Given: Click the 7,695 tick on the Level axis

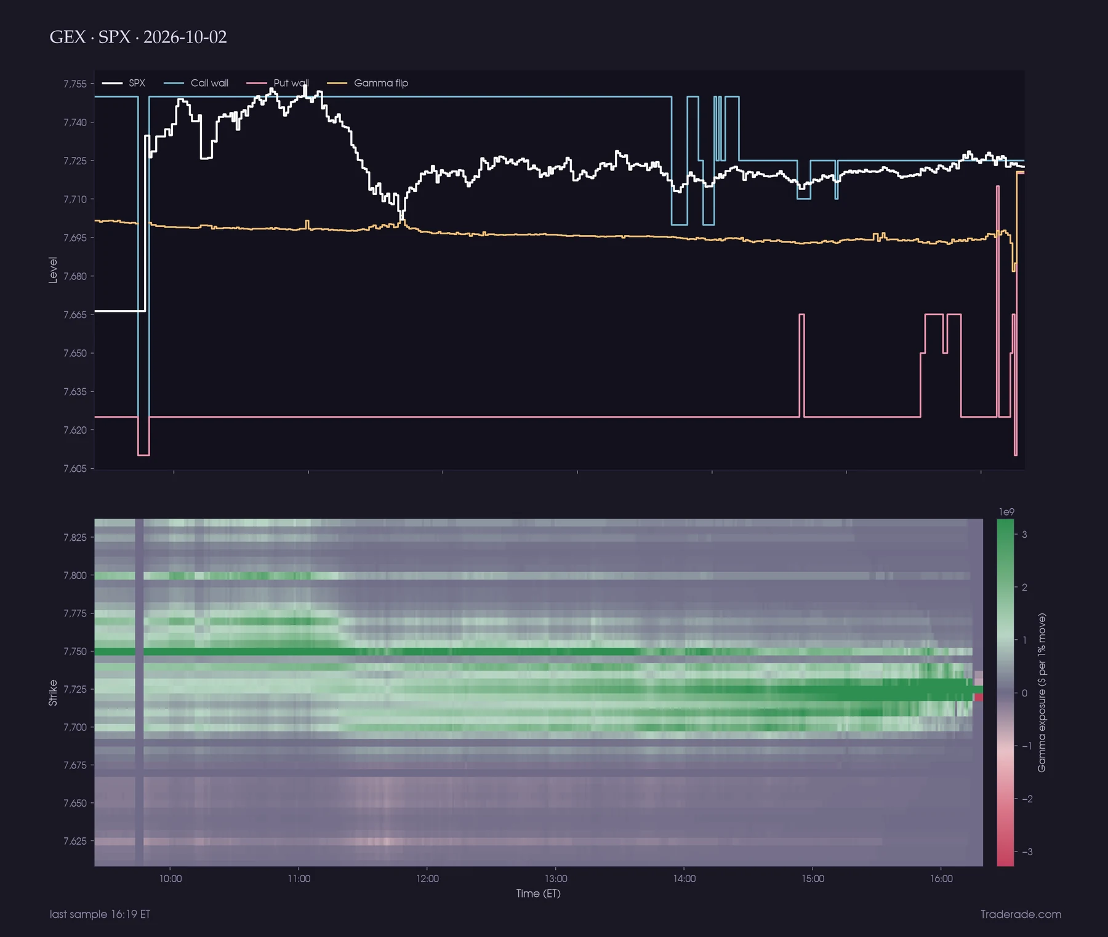Looking at the screenshot, I should pyautogui.click(x=75, y=238).
